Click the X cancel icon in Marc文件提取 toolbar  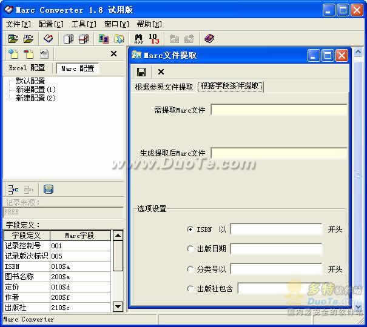(161, 71)
